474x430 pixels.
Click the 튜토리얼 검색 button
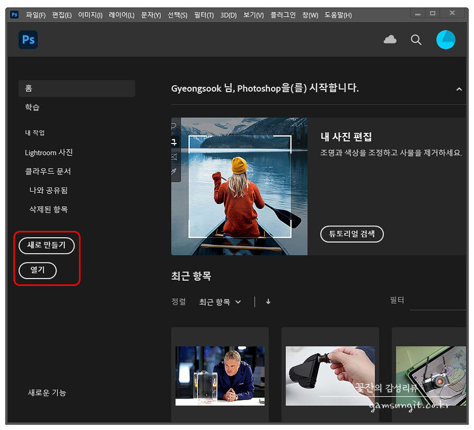coord(352,234)
